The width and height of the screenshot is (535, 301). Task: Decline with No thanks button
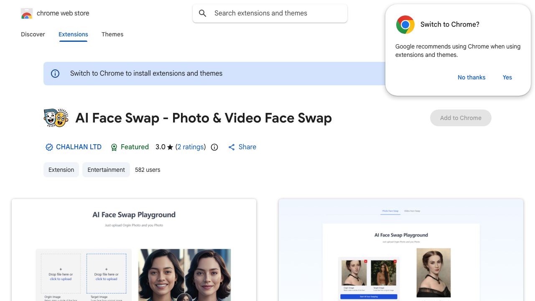(x=471, y=77)
